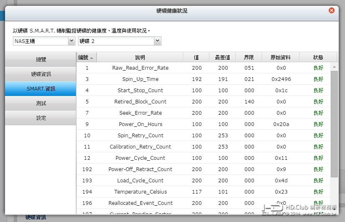345x222 pixels.
Task: Click the 值 column header
Action: (196, 58)
